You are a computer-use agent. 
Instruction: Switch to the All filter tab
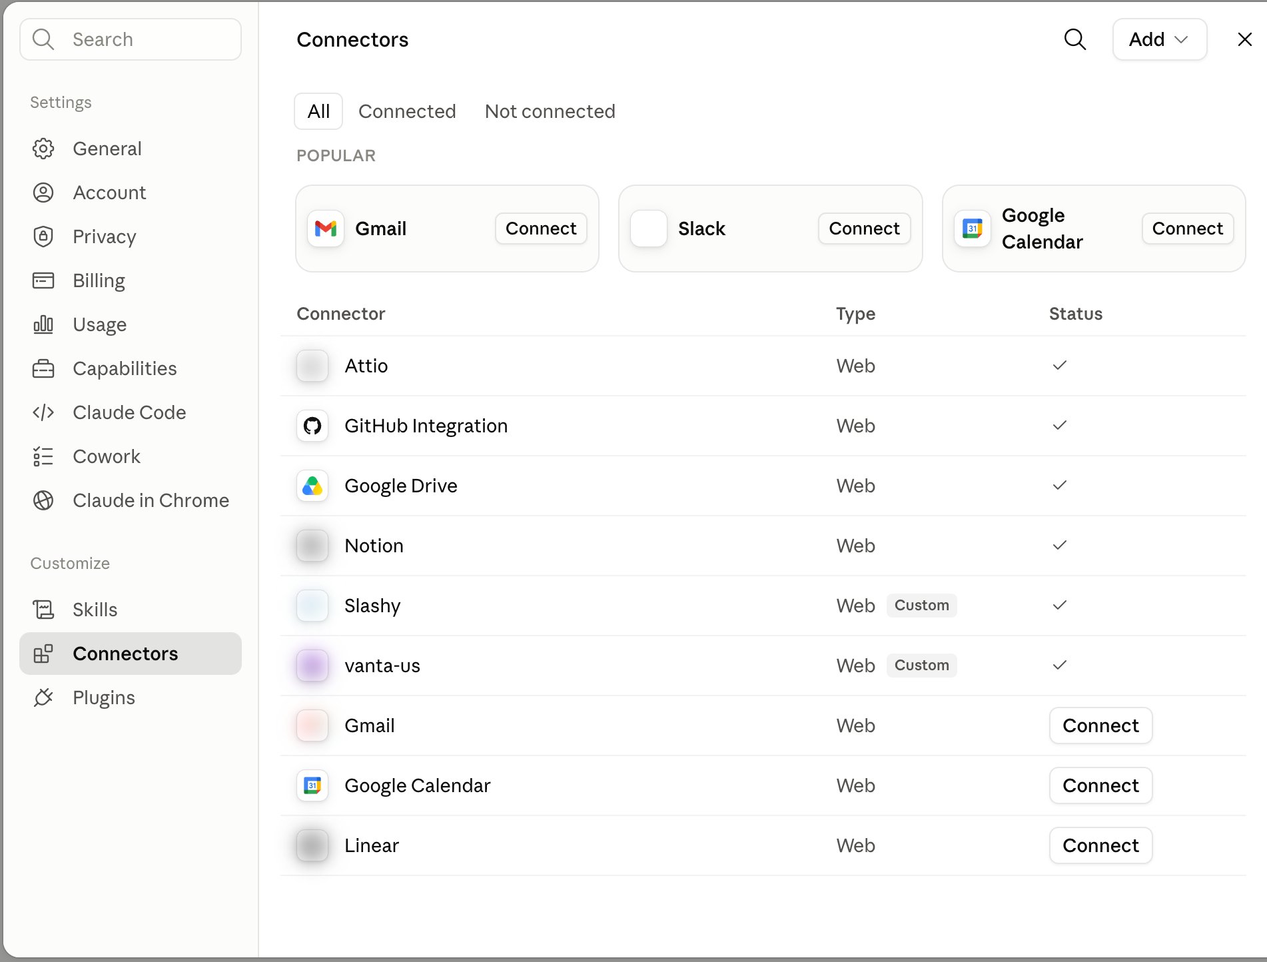pos(318,111)
